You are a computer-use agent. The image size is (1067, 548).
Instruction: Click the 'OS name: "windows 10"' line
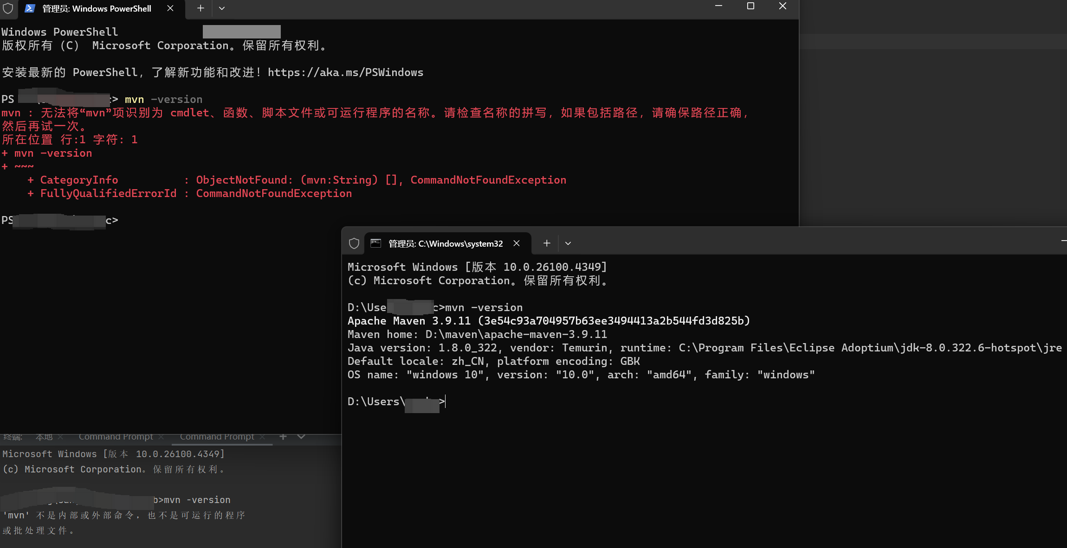581,375
